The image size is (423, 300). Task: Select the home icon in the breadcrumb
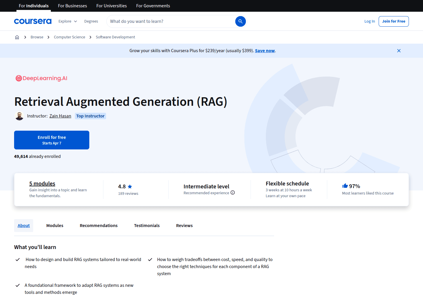17,37
